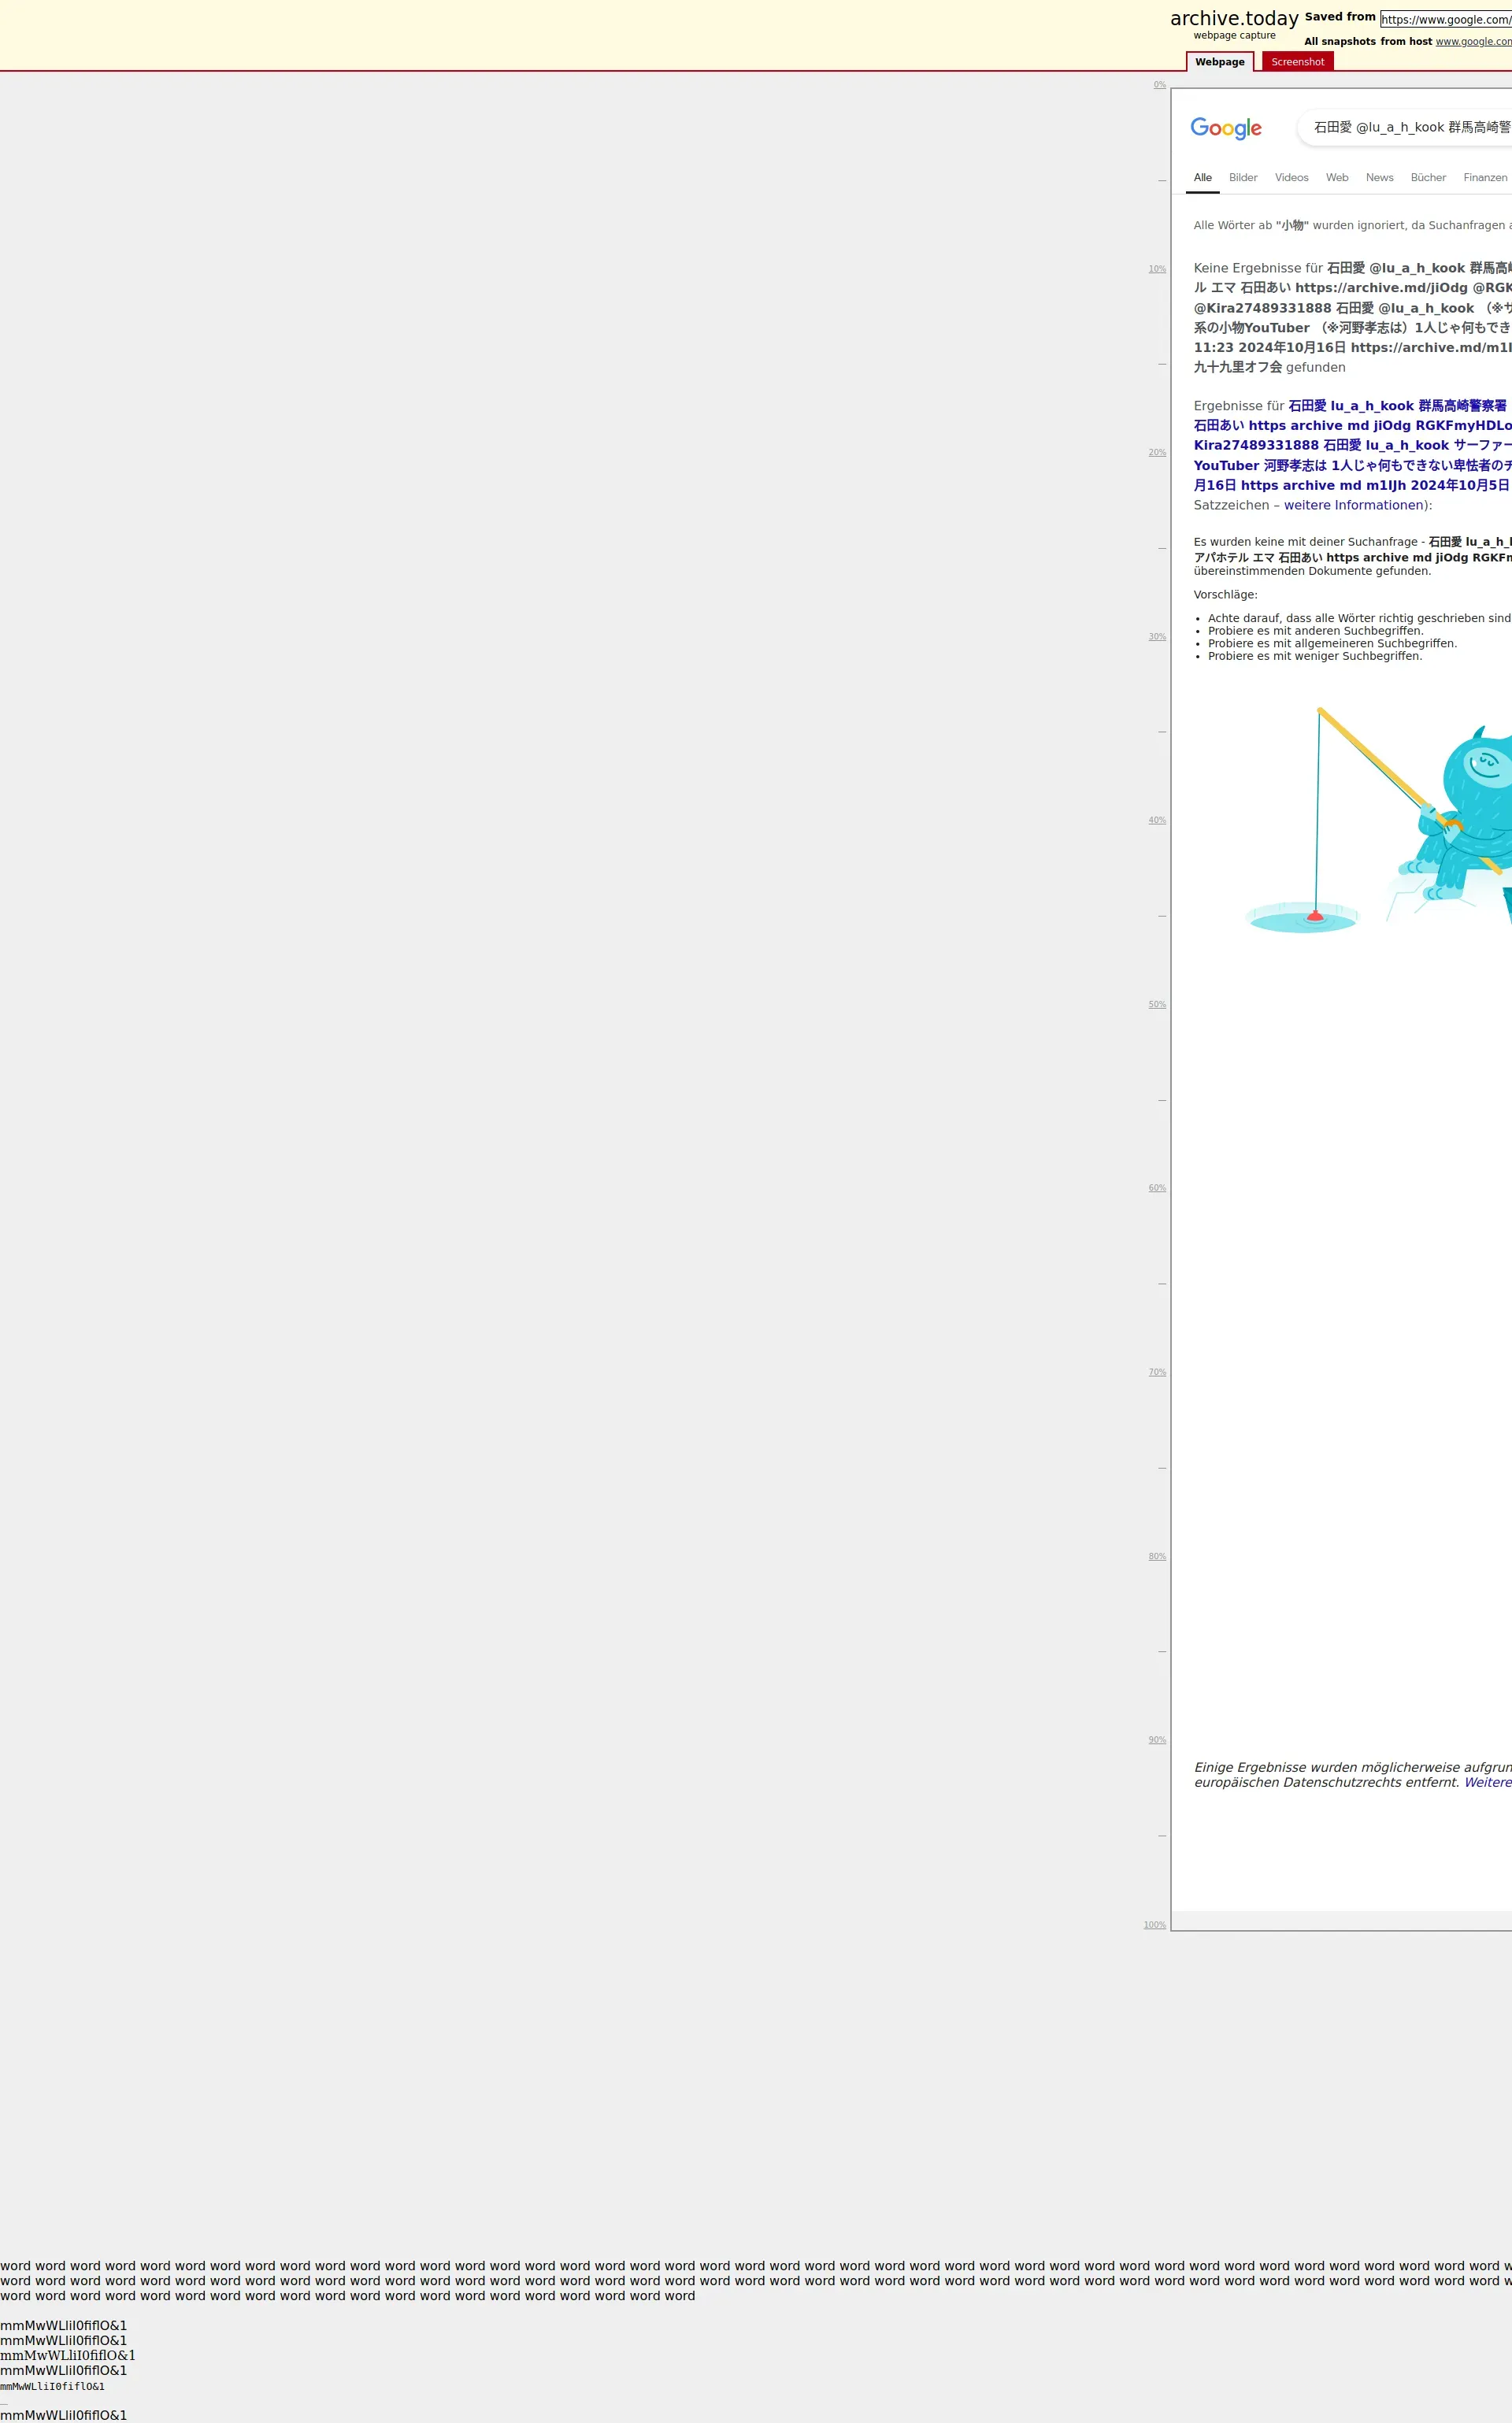Select the Bilder search tab
Viewport: 1512px width, 2423px height.
(1243, 178)
